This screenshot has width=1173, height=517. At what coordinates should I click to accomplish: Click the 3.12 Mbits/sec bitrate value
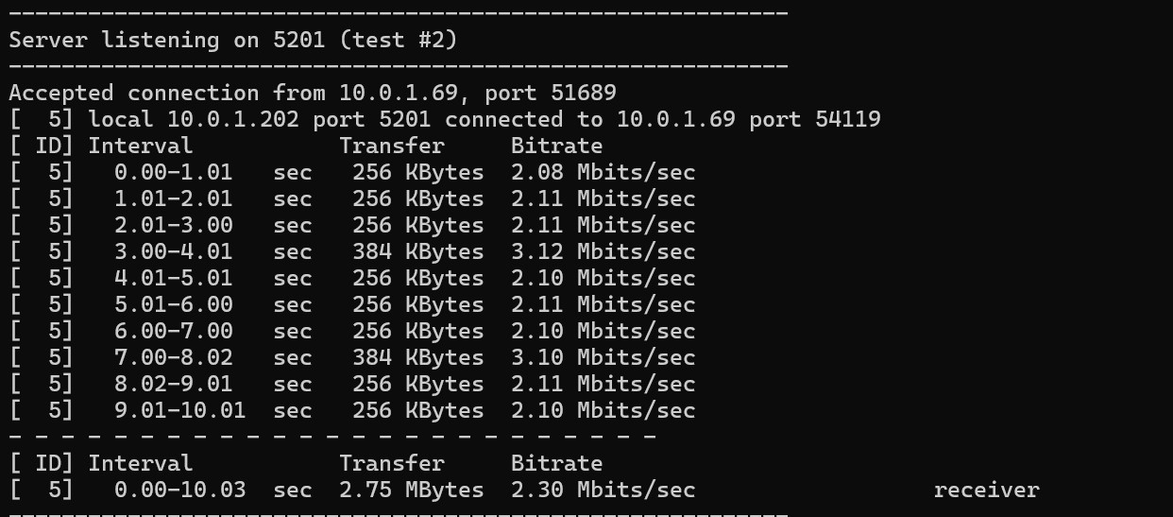pos(603,251)
